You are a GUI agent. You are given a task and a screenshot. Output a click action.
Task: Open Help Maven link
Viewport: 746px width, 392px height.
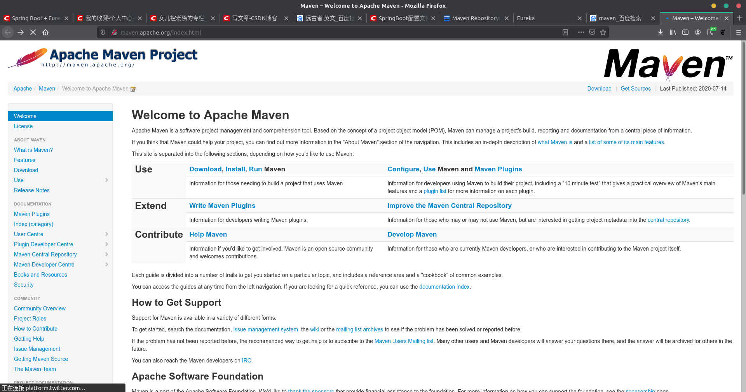click(208, 234)
